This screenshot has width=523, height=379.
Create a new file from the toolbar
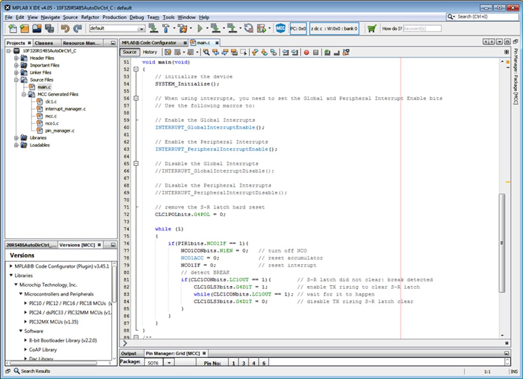point(12,28)
